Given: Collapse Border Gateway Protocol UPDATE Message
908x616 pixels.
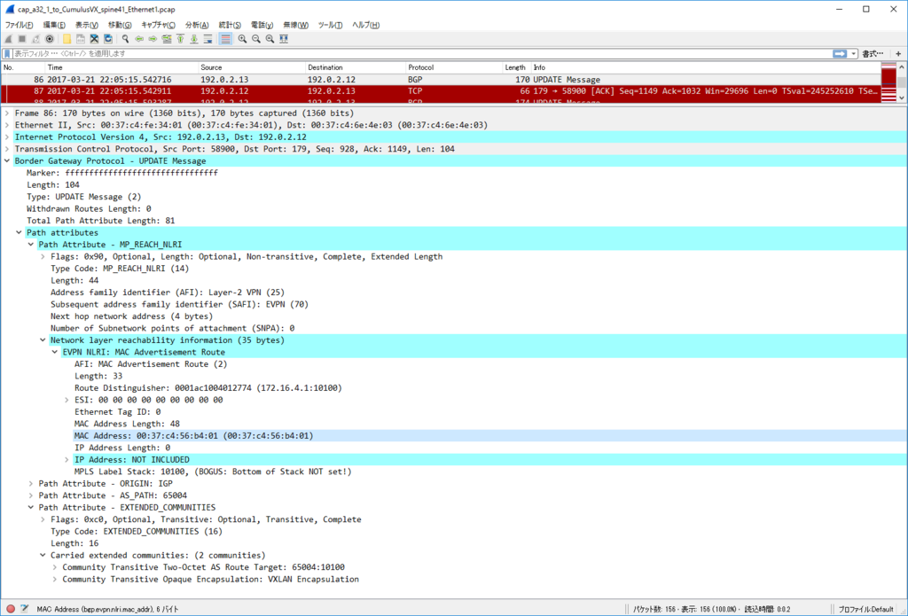Looking at the screenshot, I should [x=7, y=161].
